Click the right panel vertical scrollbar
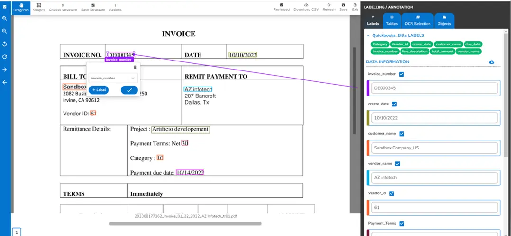Image resolution: width=511 pixels, height=236 pixels. coord(506,94)
